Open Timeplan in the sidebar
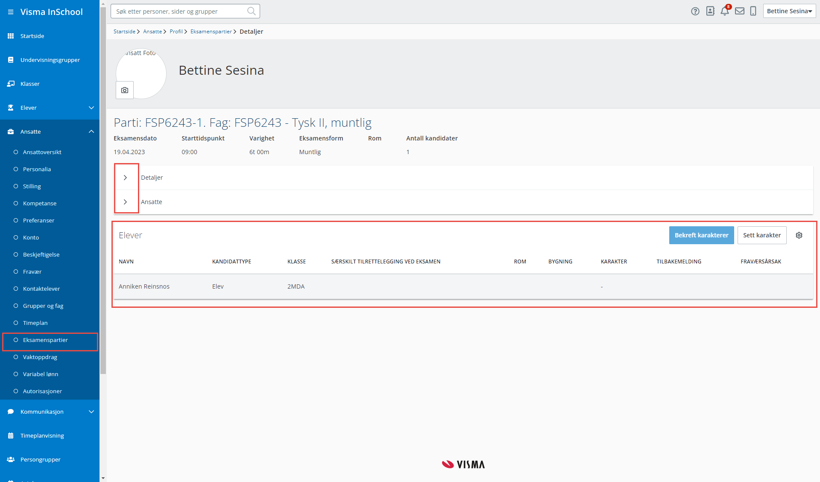 (x=35, y=323)
